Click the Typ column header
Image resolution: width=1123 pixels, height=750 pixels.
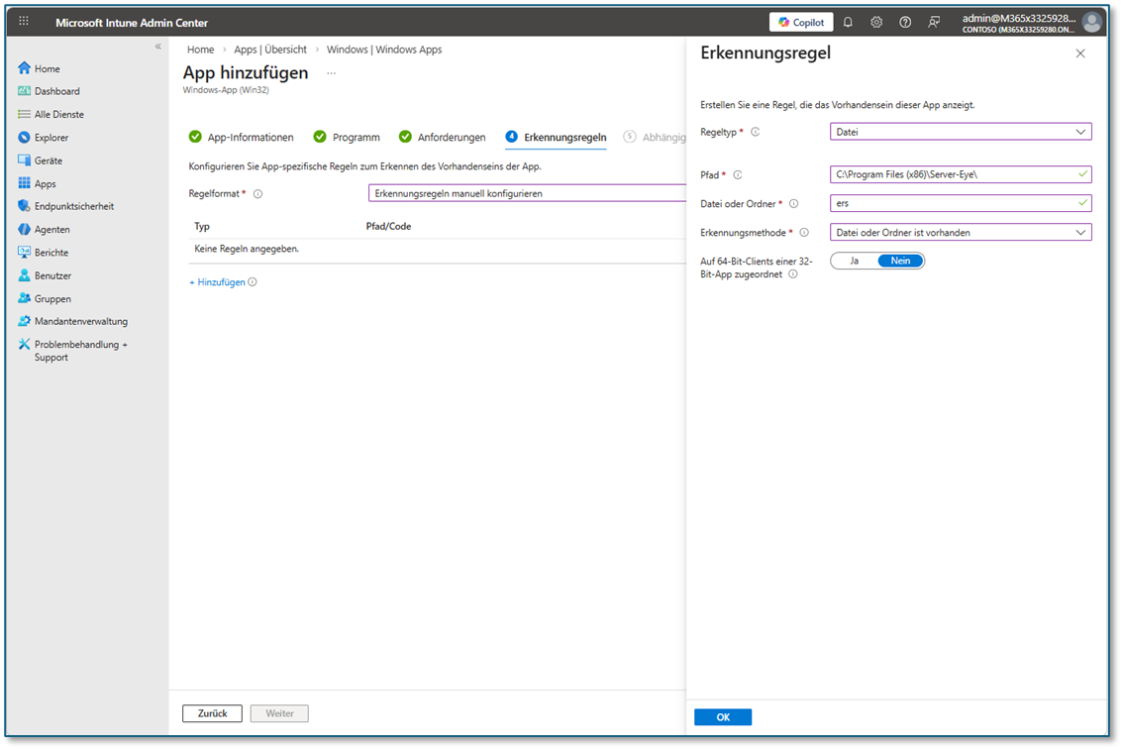coord(202,226)
